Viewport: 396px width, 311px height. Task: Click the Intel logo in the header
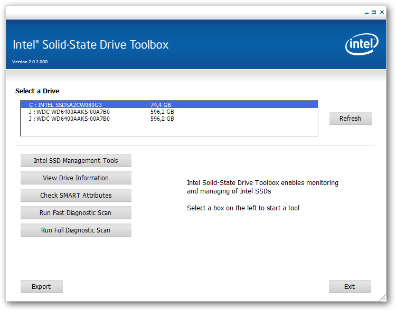pyautogui.click(x=362, y=44)
